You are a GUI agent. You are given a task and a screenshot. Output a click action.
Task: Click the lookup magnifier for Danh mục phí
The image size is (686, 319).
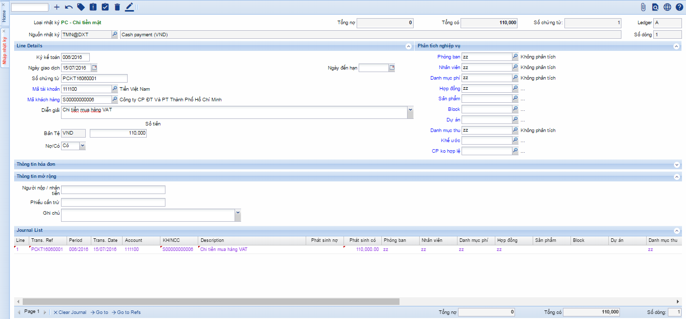pyautogui.click(x=515, y=78)
